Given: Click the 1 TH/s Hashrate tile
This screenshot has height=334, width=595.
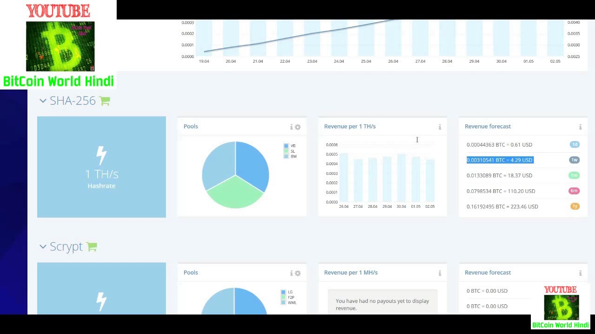Looking at the screenshot, I should click(x=101, y=167).
